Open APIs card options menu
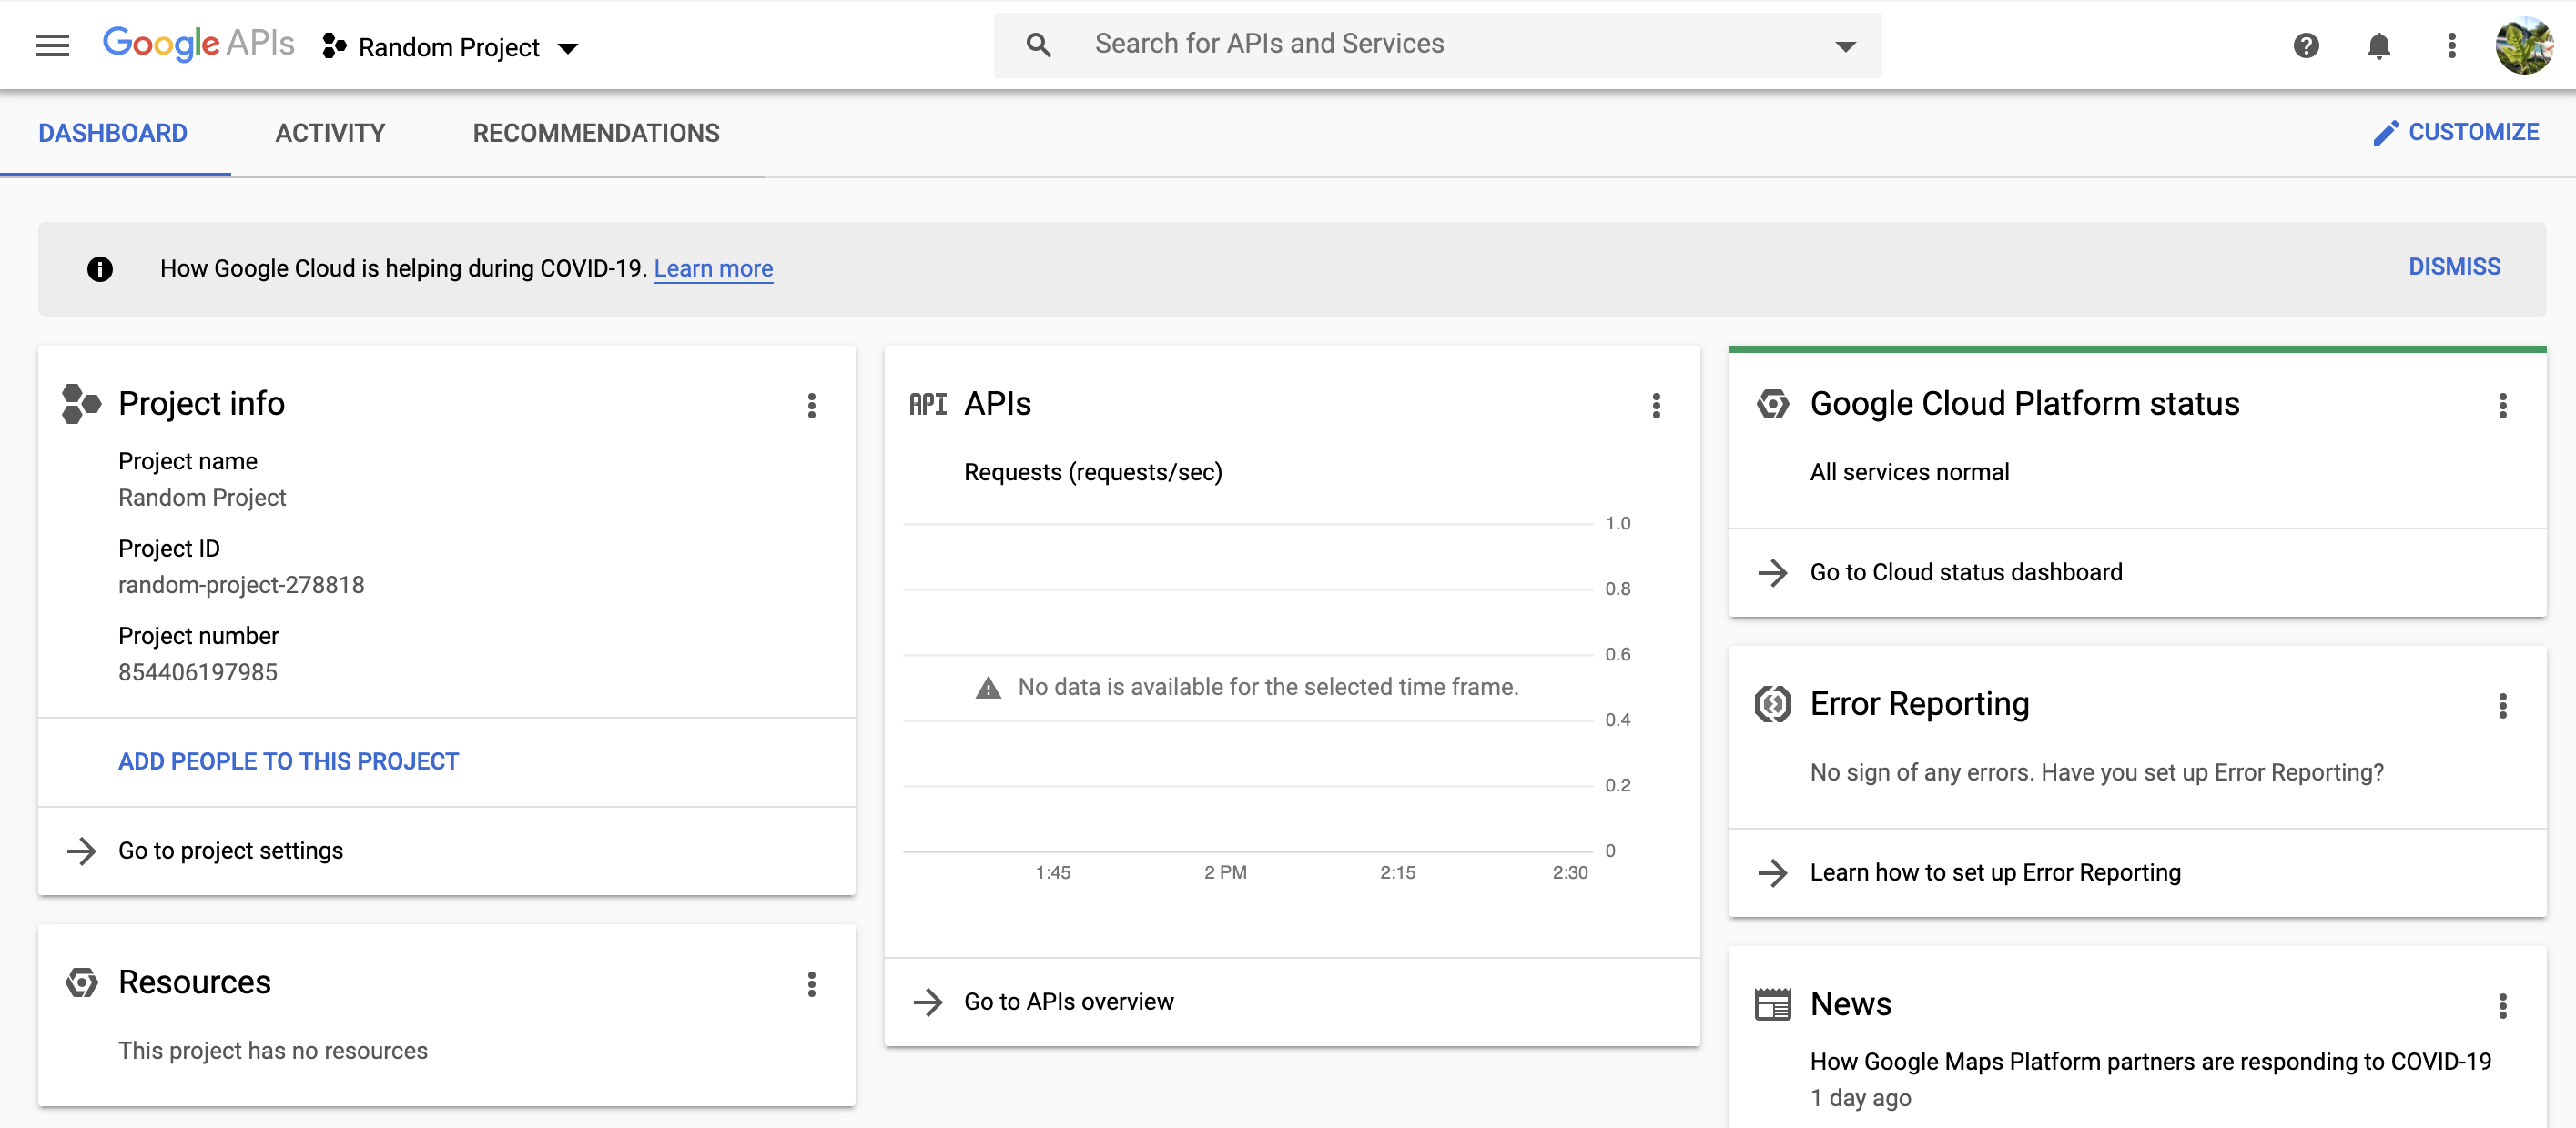The width and height of the screenshot is (2576, 1128). coord(1656,405)
